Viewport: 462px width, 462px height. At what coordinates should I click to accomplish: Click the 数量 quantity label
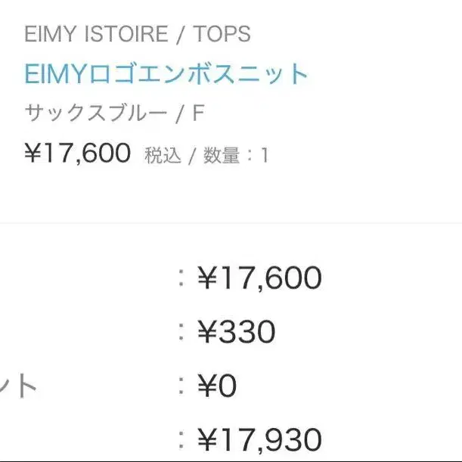click(x=222, y=156)
